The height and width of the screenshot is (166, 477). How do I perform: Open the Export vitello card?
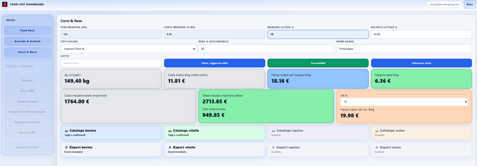click(215, 149)
